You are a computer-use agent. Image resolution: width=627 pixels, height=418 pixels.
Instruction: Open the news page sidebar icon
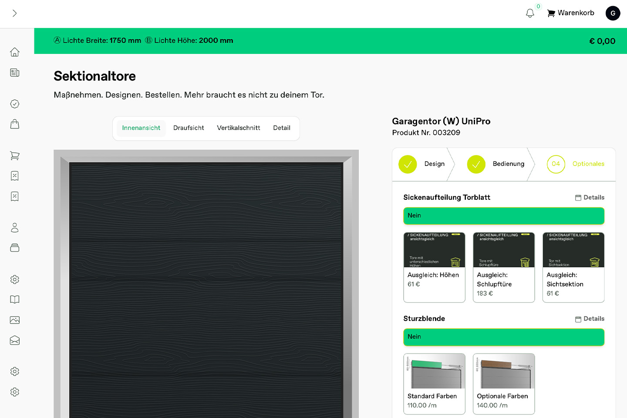click(15, 73)
